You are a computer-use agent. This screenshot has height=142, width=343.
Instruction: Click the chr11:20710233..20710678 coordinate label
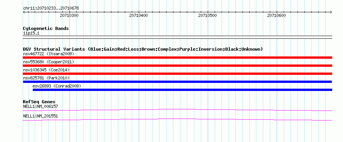(51, 8)
